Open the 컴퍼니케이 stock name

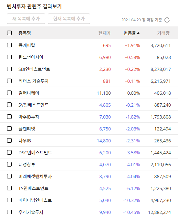[x=29, y=93]
